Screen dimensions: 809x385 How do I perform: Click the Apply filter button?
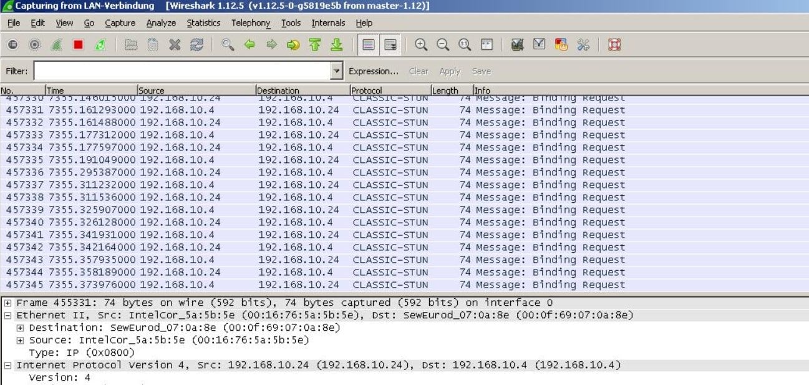tap(450, 71)
